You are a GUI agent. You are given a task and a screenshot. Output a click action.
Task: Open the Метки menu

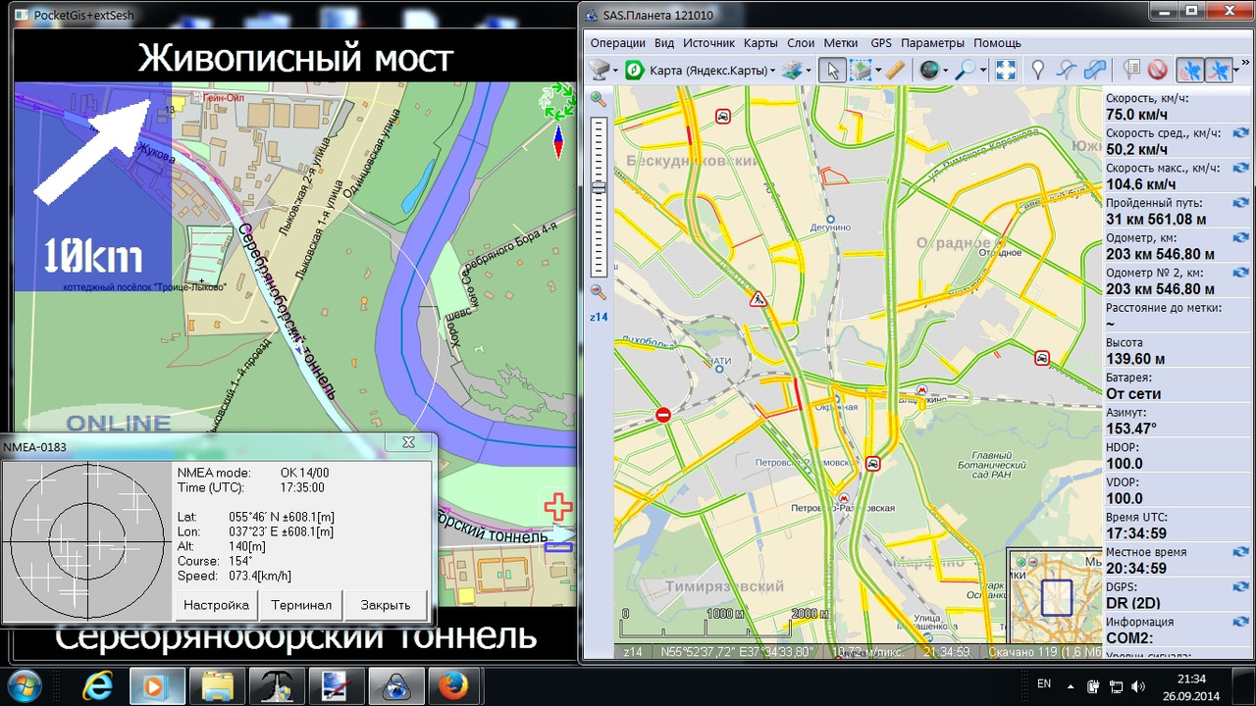(841, 43)
